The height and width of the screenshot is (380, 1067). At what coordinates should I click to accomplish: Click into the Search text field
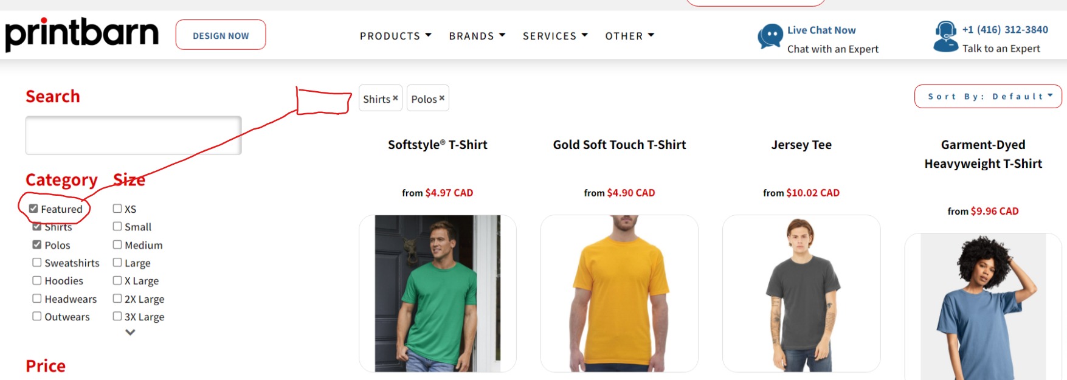click(x=133, y=136)
